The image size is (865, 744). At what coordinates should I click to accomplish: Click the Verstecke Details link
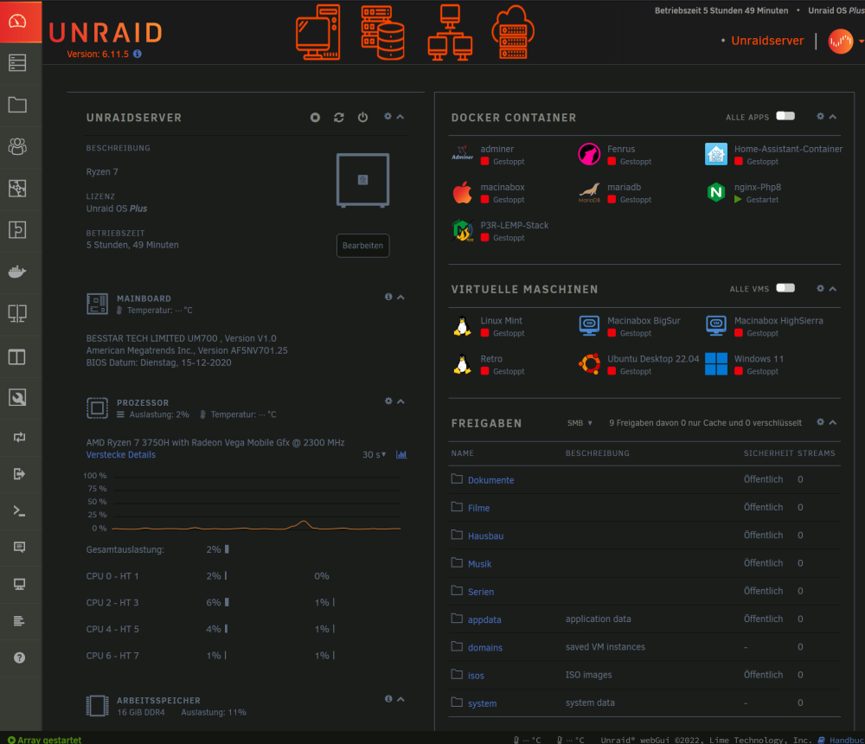121,455
